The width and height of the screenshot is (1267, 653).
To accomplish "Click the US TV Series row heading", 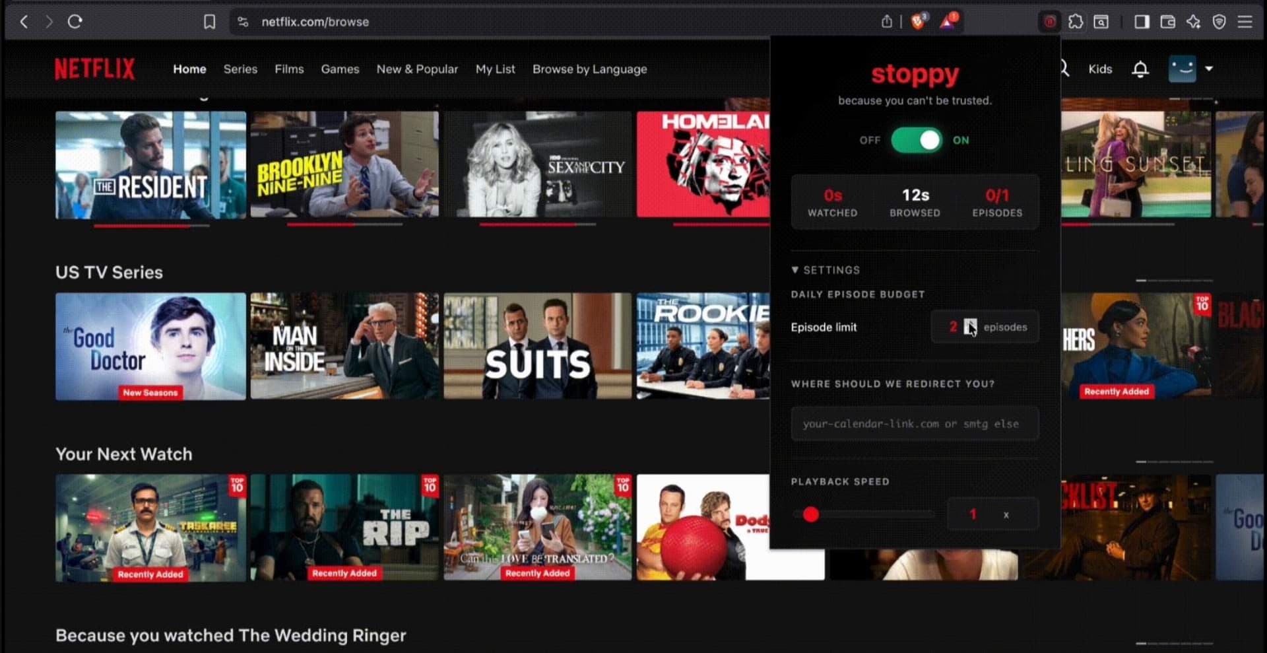I will [109, 272].
